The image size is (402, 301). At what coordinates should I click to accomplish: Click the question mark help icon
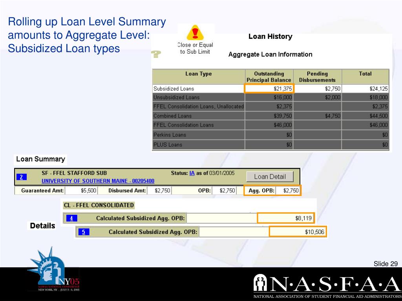[156, 54]
